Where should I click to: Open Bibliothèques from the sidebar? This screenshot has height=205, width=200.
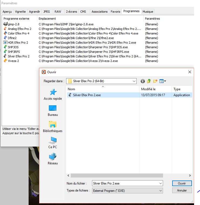pyautogui.click(x=53, y=127)
